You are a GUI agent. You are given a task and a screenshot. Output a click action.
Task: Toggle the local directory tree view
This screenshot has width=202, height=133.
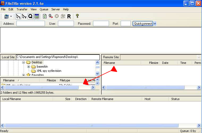click(18, 16)
